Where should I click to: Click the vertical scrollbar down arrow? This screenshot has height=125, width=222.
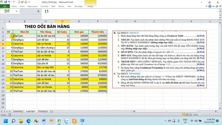click(220, 108)
